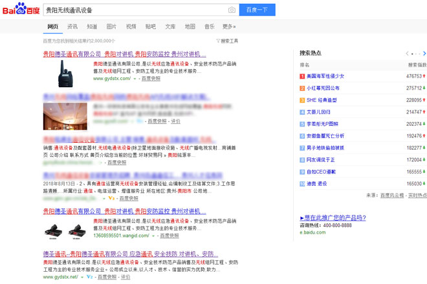Open the 图片 tab
The image size is (427, 284).
click(x=111, y=26)
